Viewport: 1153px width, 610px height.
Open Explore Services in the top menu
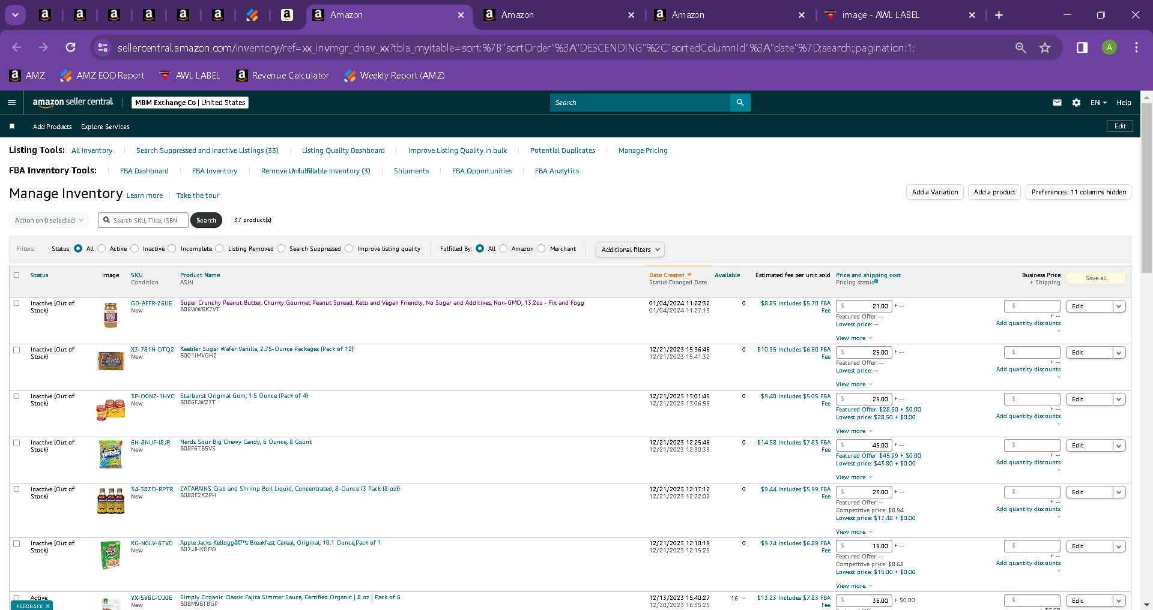(x=105, y=127)
